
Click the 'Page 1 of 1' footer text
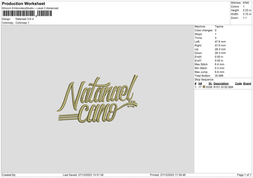(244, 175)
